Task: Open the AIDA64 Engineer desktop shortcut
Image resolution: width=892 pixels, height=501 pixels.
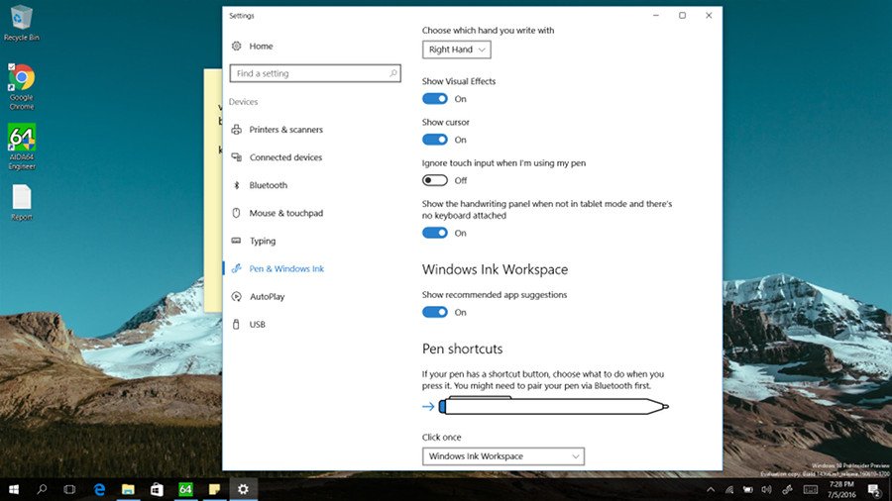Action: [x=22, y=147]
